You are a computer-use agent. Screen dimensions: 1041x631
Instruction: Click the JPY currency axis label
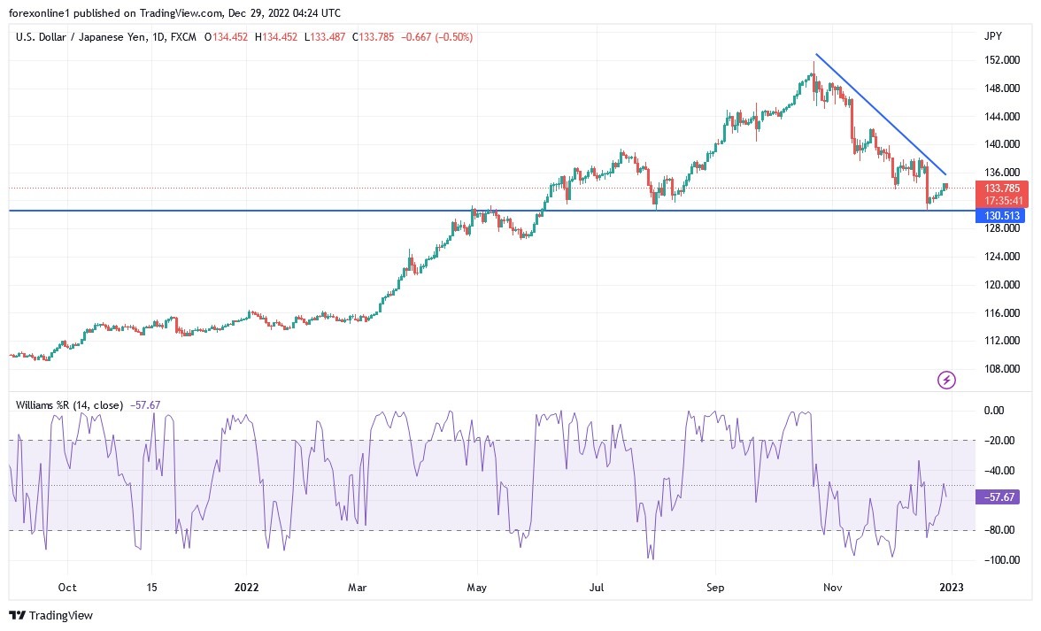click(993, 36)
